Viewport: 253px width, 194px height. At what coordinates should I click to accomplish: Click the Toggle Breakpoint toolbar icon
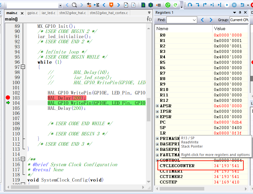[x=158, y=5]
